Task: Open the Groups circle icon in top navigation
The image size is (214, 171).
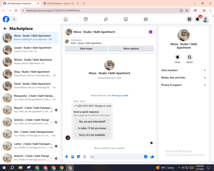Action: pyautogui.click(x=146, y=19)
